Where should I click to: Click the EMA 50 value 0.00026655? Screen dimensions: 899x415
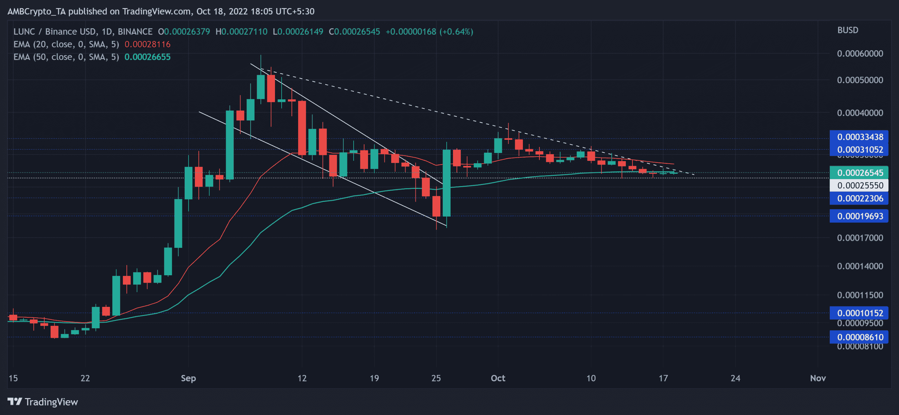(147, 57)
